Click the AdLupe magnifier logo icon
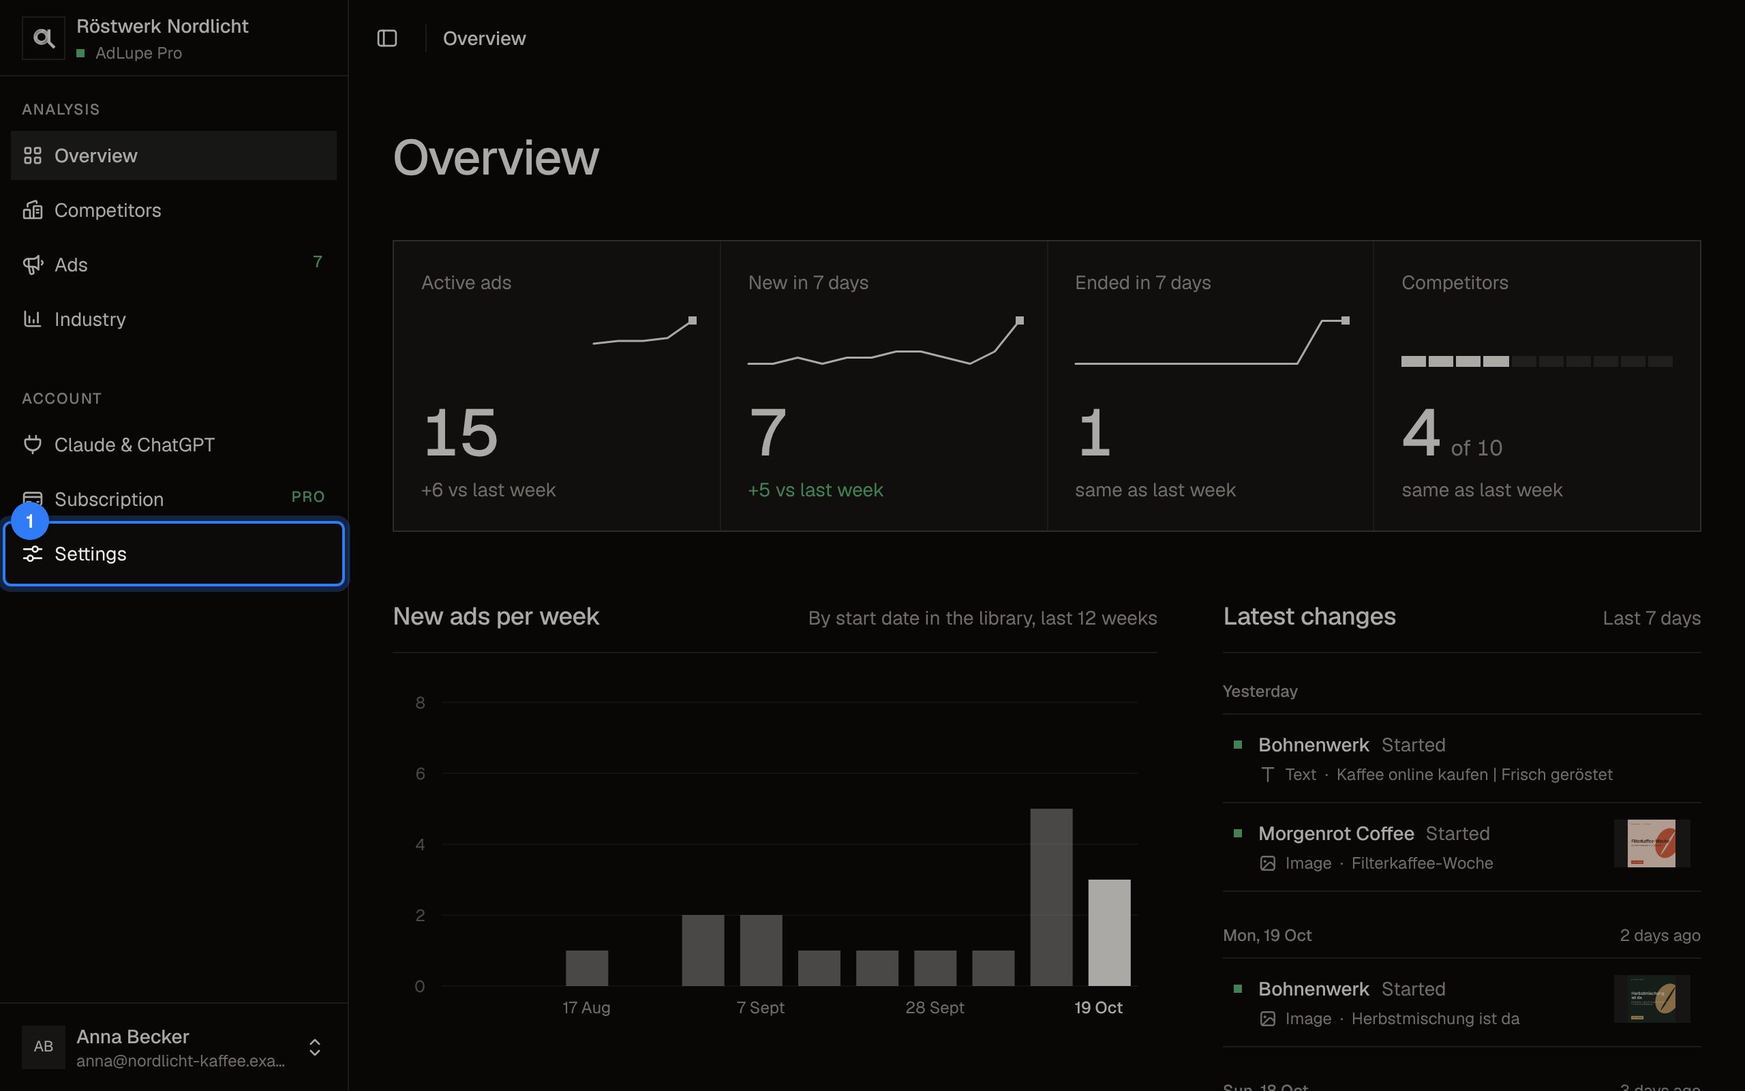 coord(43,38)
